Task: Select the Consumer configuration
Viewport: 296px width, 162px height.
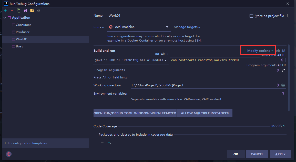Action: tap(23, 25)
